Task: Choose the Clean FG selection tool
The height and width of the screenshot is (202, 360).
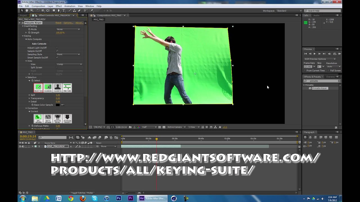Action: pos(57,88)
